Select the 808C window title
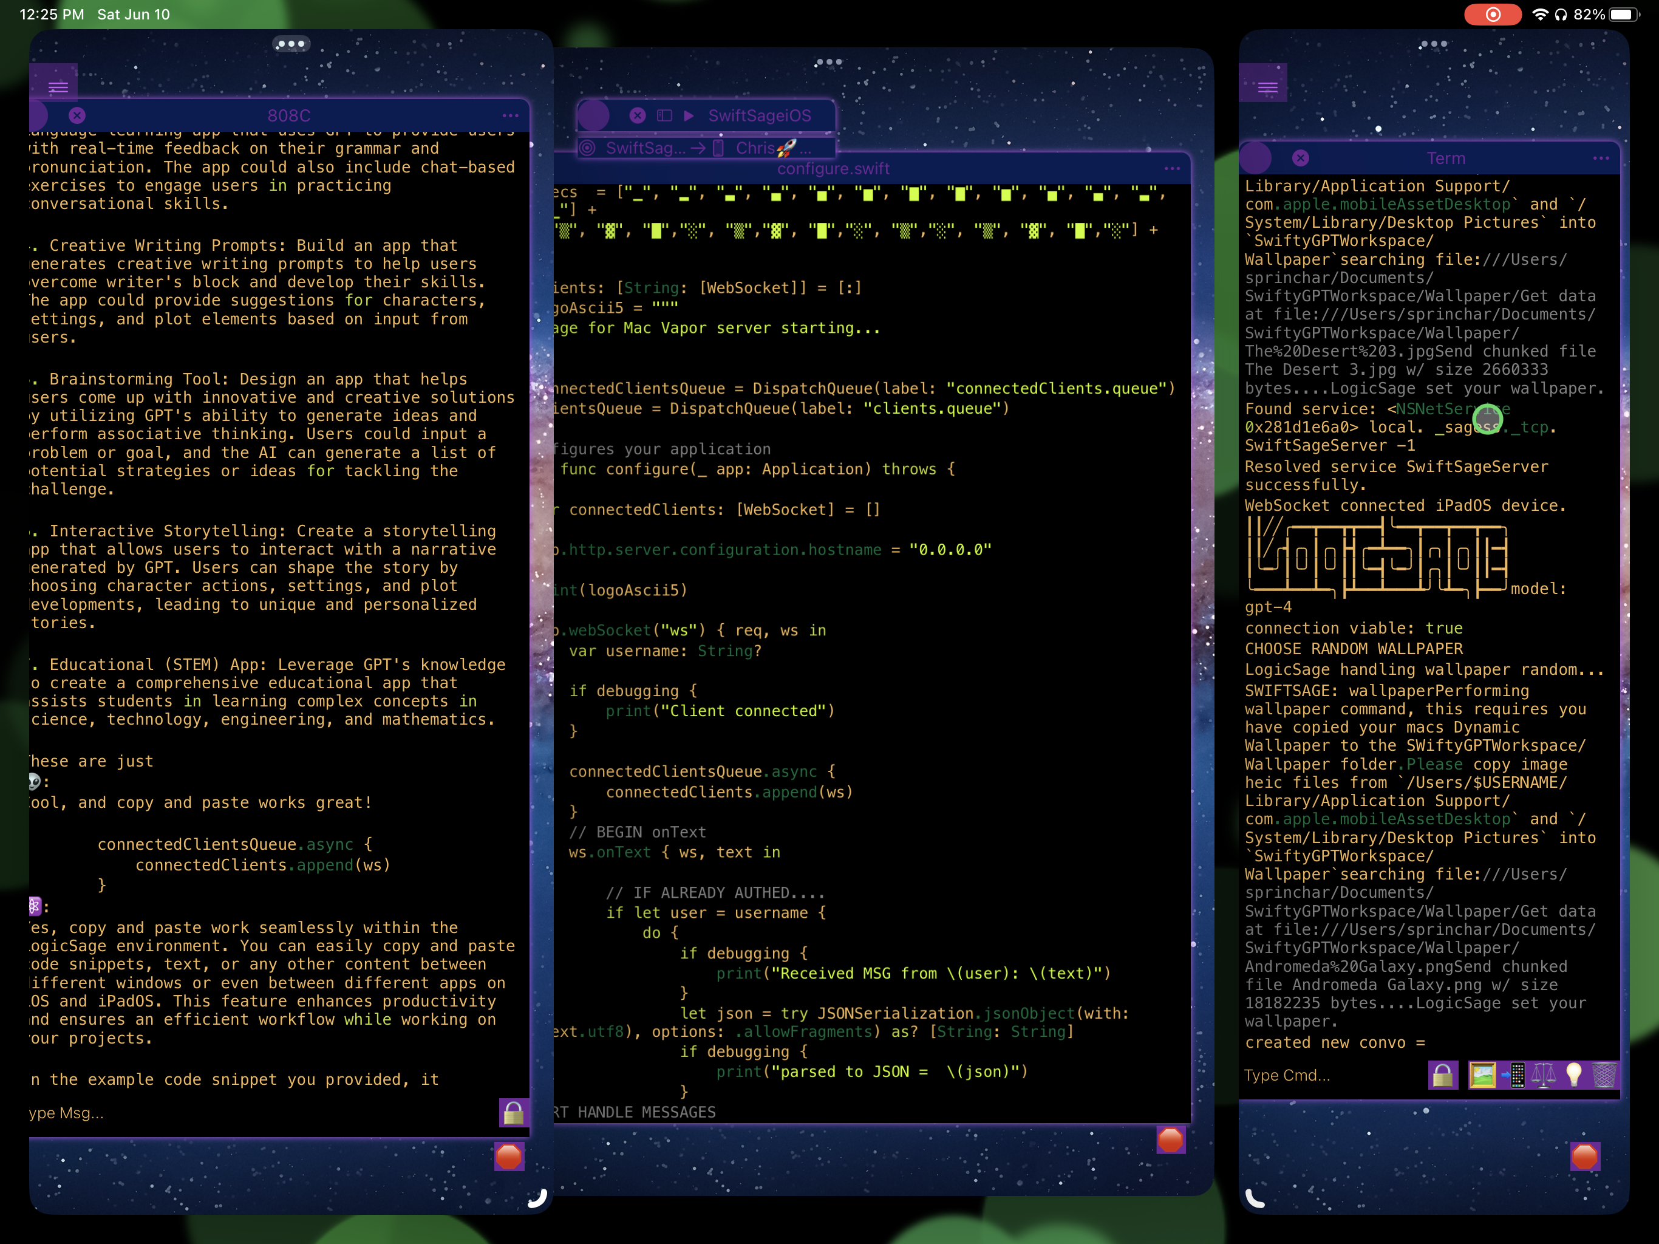Image resolution: width=1659 pixels, height=1244 pixels. tap(289, 115)
